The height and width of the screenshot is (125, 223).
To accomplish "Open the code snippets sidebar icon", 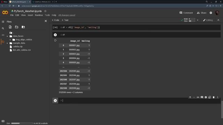I will pyautogui.click(x=3, y=35).
